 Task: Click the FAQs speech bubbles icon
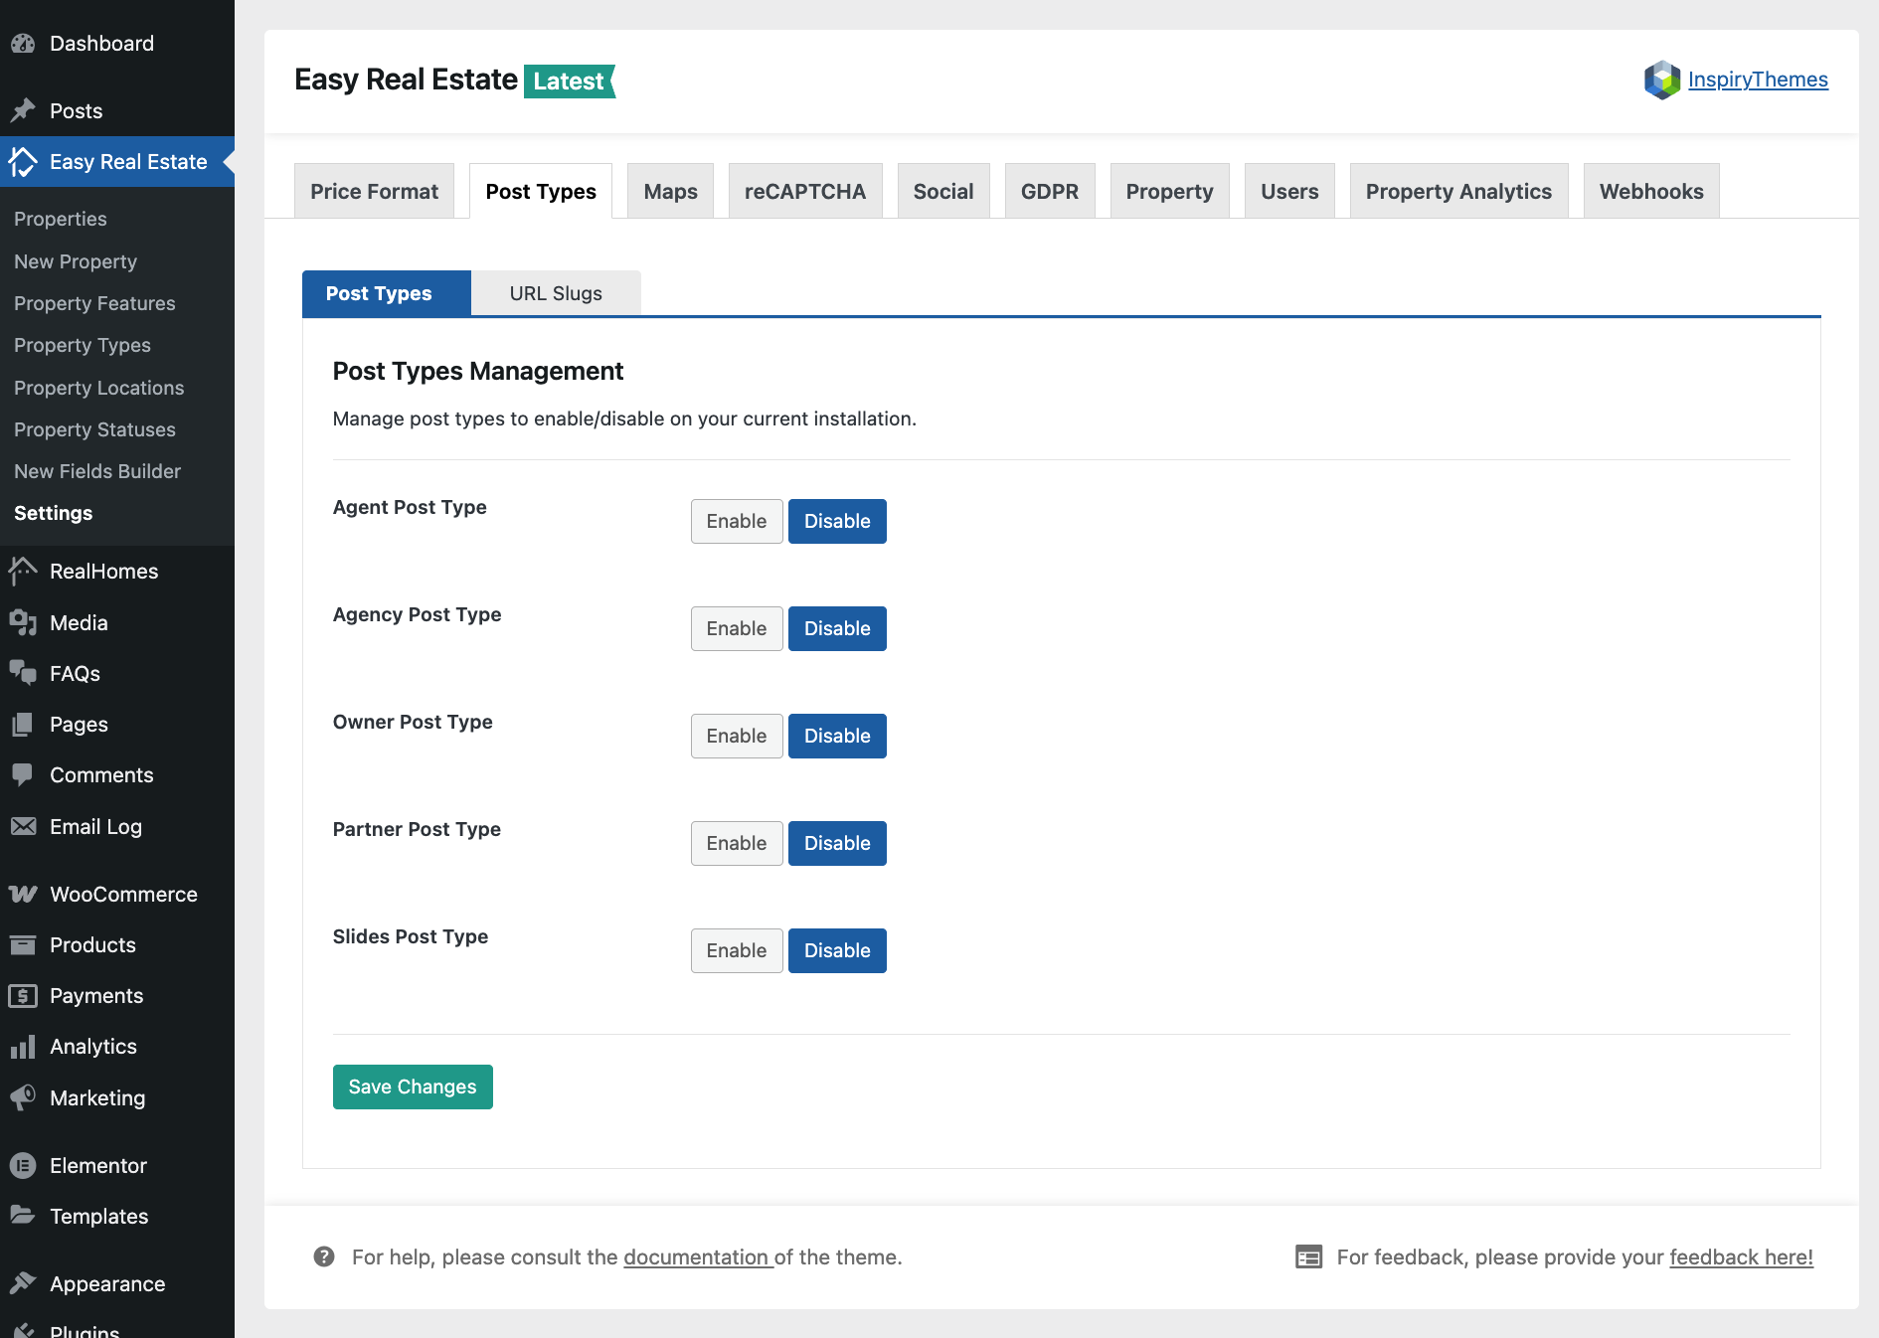click(x=23, y=673)
